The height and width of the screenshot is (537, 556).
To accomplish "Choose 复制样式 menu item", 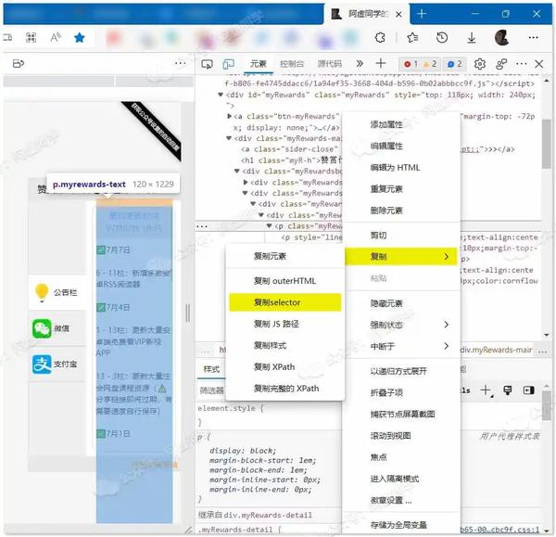I will (x=285, y=345).
